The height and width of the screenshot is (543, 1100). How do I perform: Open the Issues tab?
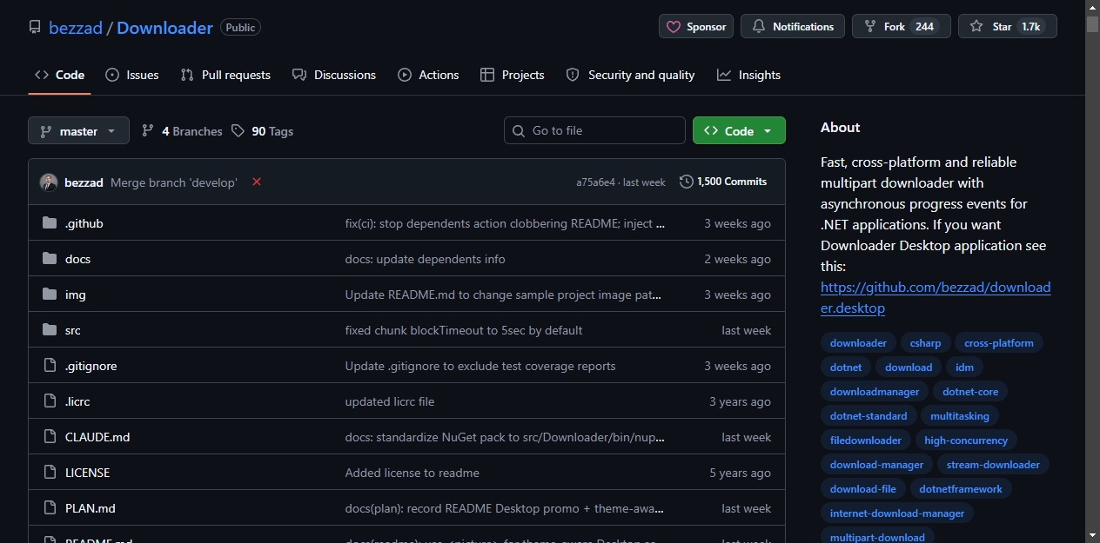click(x=132, y=75)
